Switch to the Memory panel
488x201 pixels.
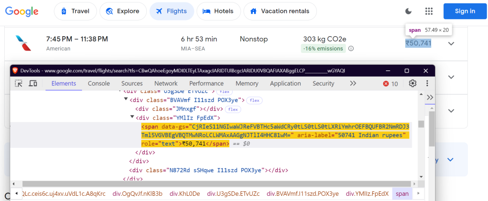247,83
